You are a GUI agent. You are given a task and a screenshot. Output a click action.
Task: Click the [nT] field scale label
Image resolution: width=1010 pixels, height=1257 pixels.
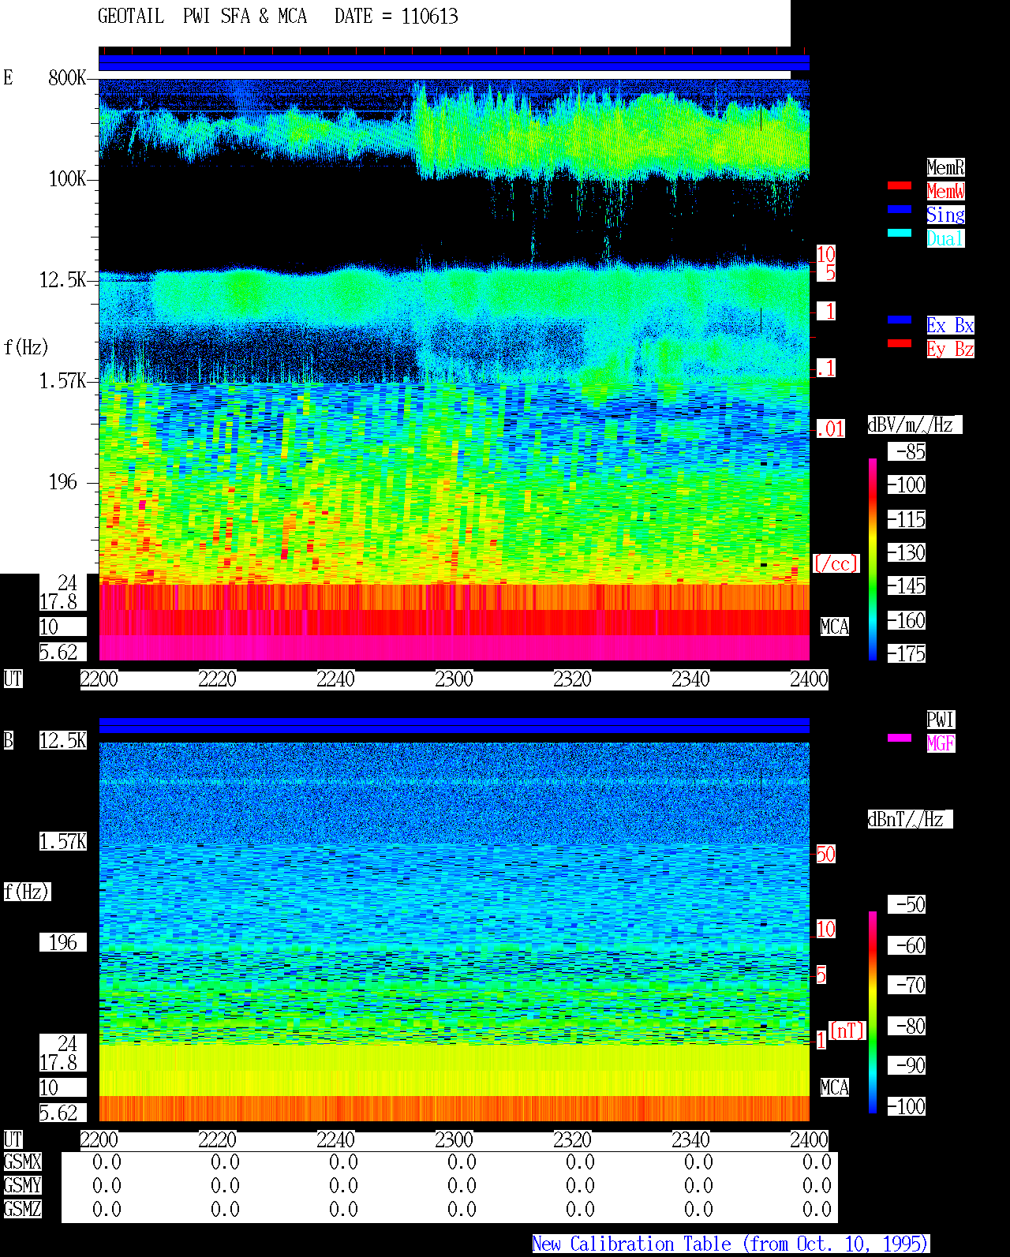[x=847, y=1031]
